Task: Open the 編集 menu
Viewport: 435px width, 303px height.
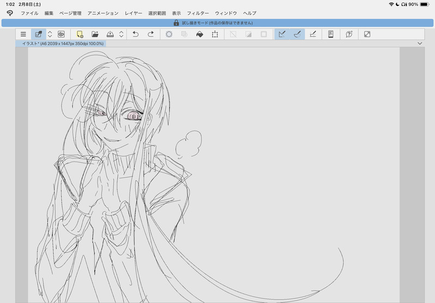Action: point(49,13)
